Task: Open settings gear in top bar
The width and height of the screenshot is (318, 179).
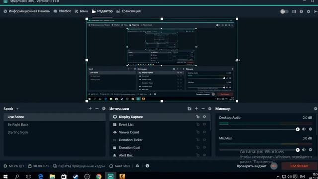Action: [308, 12]
